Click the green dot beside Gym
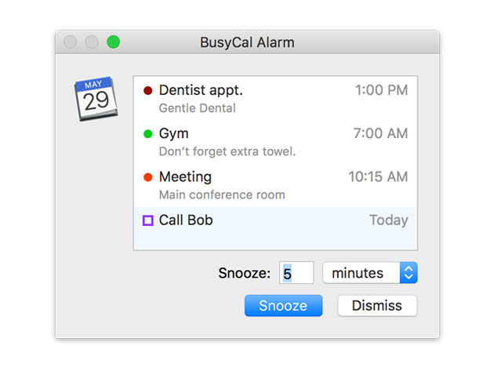Viewport: 494px width, 371px height. tap(147, 134)
